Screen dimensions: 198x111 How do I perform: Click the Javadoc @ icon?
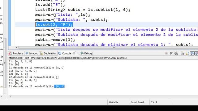(x=27, y=53)
